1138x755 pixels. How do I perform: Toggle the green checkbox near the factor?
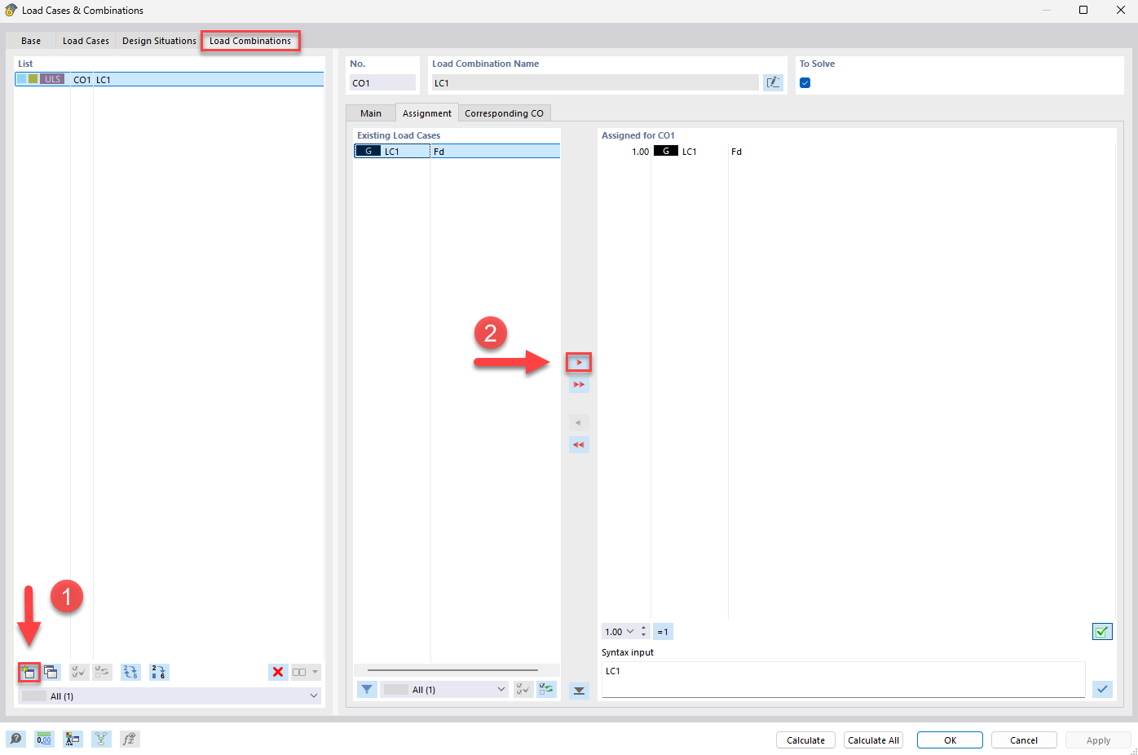(1102, 631)
